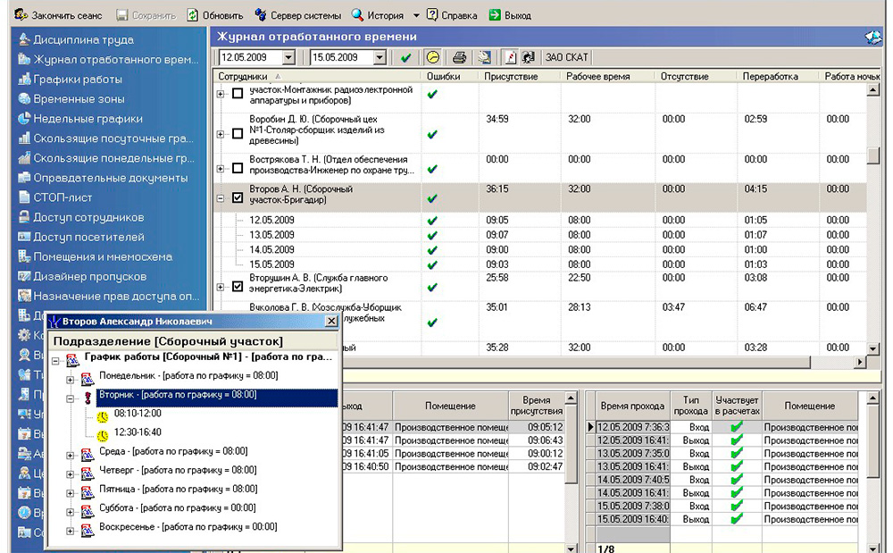The image size is (893, 553).
Task: Select the 13.05.2009 day row
Action: click(x=540, y=235)
